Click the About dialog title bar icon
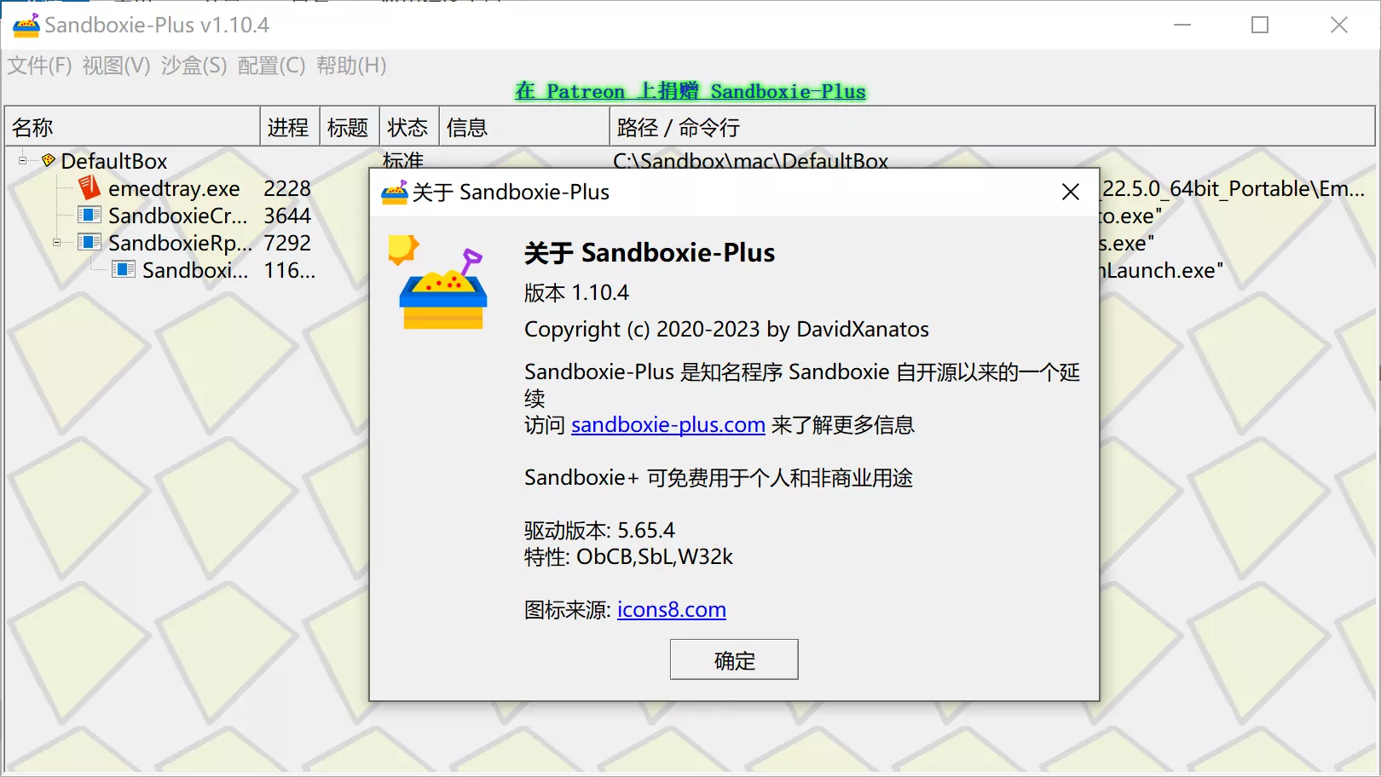This screenshot has width=1381, height=777. pos(395,192)
